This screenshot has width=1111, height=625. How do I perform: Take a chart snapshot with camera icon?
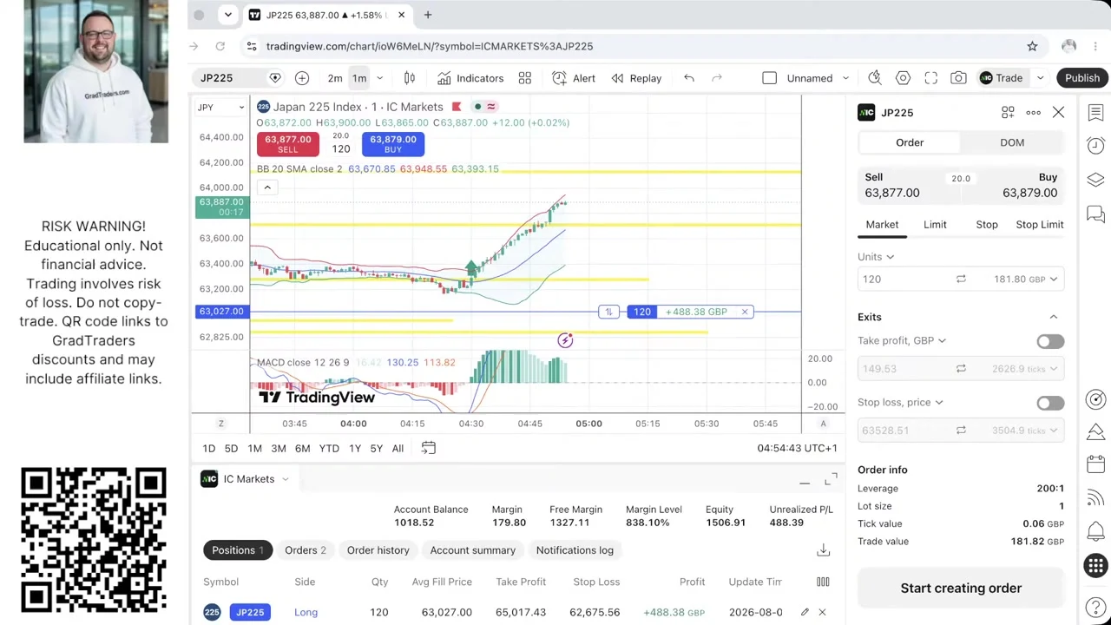tap(958, 78)
